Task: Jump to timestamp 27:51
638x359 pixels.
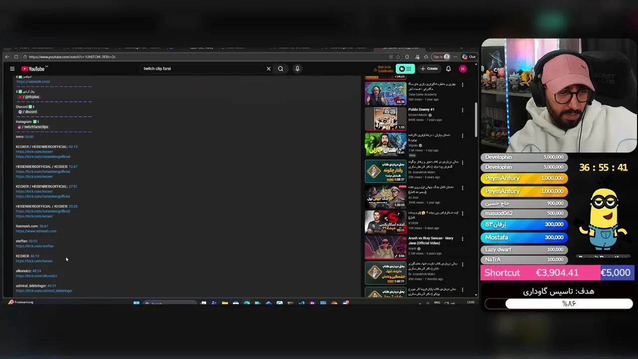Action: (x=73, y=186)
